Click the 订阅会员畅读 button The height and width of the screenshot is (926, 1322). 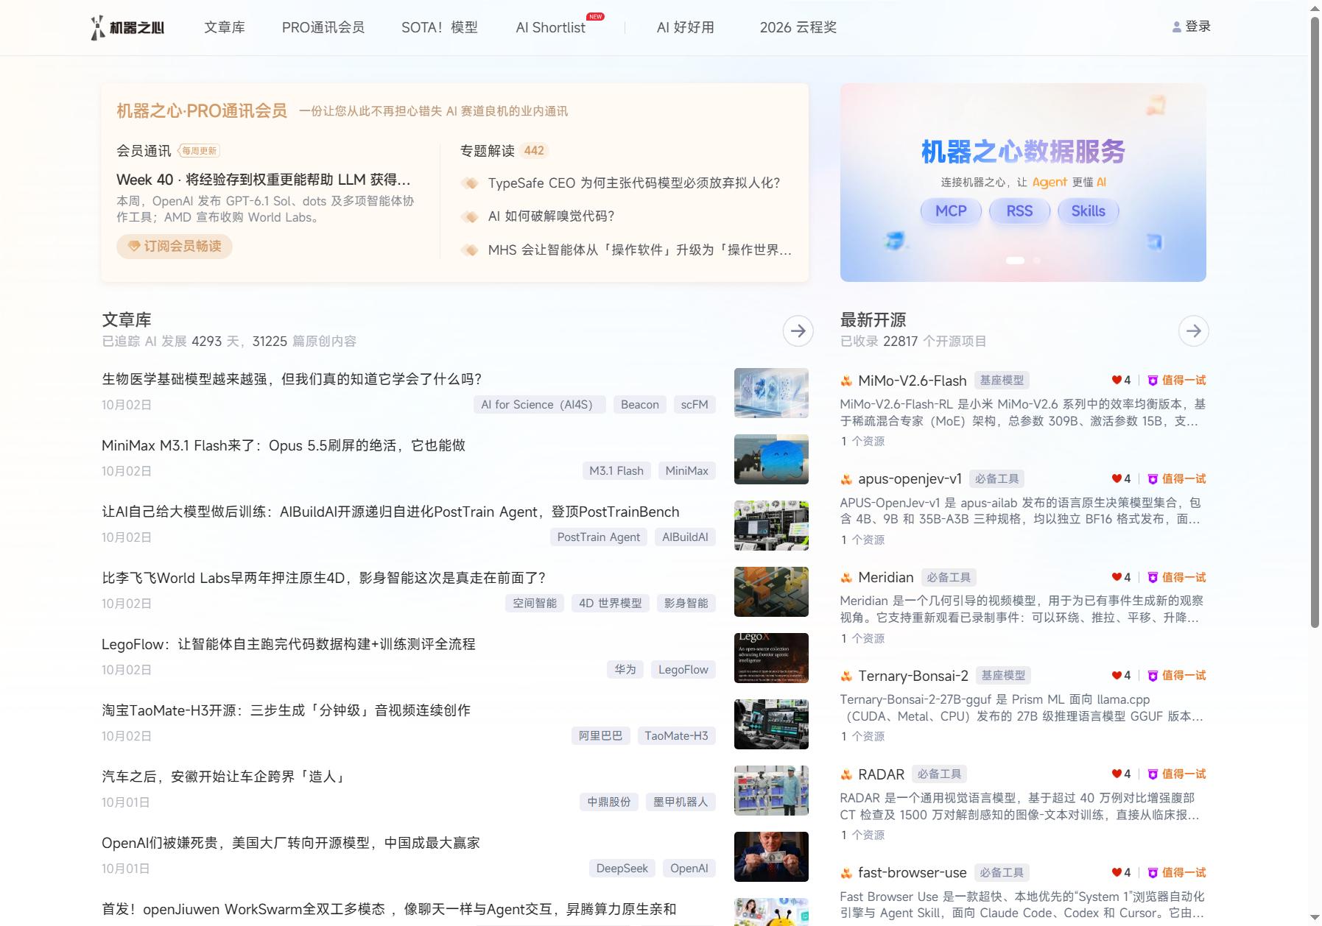click(175, 246)
